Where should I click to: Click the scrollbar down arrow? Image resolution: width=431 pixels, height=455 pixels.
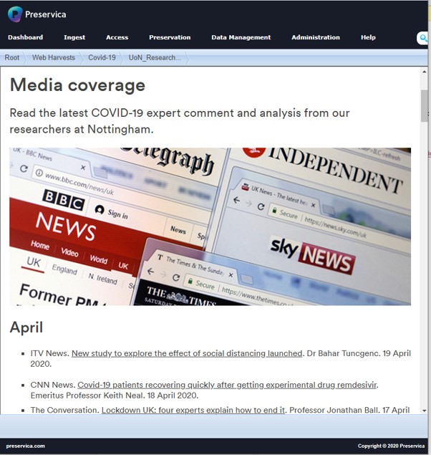[x=424, y=409]
